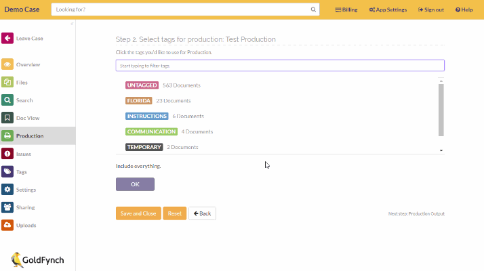
Task: Click '563 Documents' text
Action: pyautogui.click(x=182, y=85)
